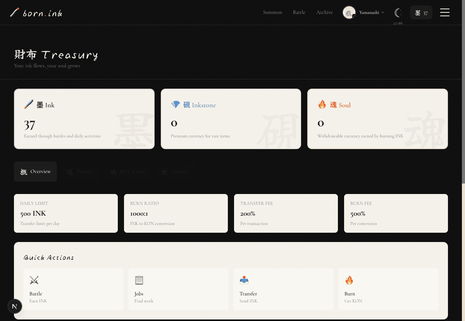Expand the Yamanushi user dropdown chevron
This screenshot has height=321, width=465.
pos(383,13)
